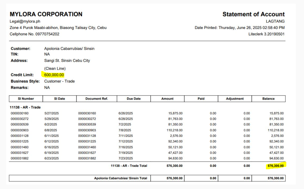Click the Legal@mylora.ph email address
This screenshot has width=304, height=189.
(x=25, y=21)
